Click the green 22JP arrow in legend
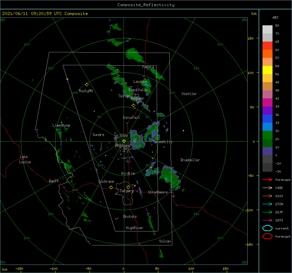Screen dimensions: 292x273 click(x=267, y=212)
